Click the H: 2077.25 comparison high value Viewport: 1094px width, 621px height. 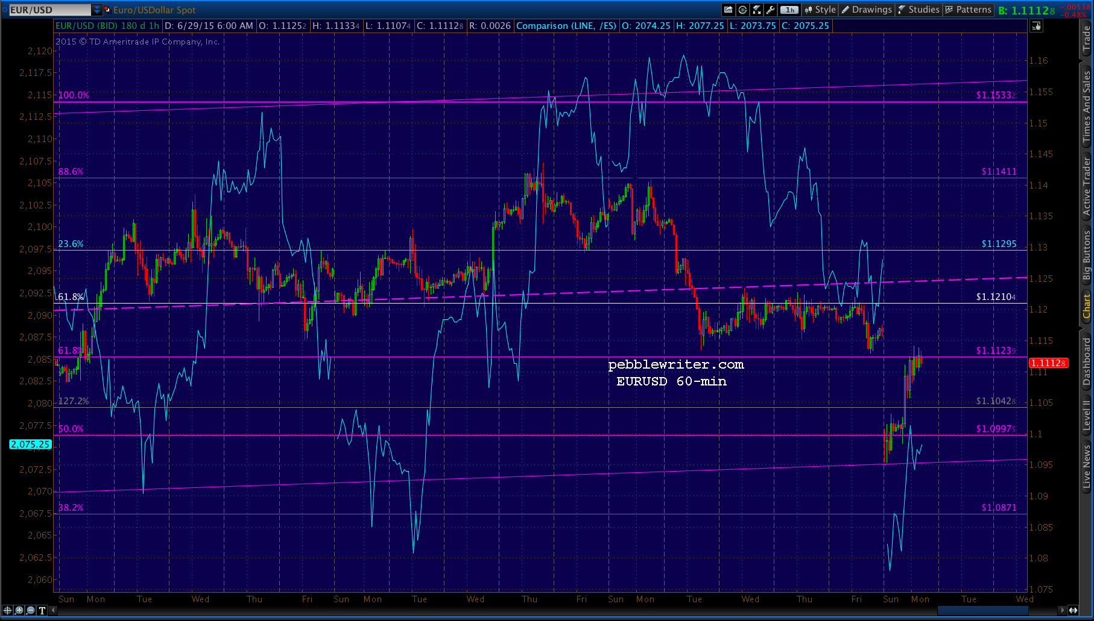point(700,26)
